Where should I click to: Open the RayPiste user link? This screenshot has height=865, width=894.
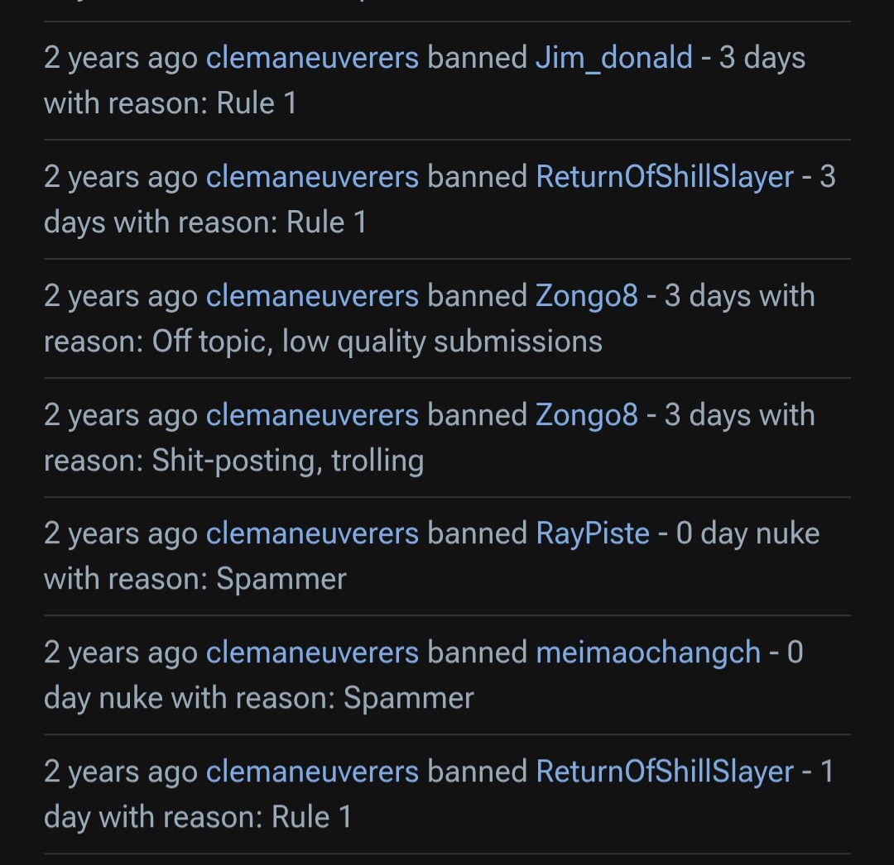pos(593,533)
